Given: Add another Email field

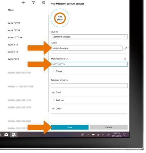Looking at the screenshot, I should point(56,93).
